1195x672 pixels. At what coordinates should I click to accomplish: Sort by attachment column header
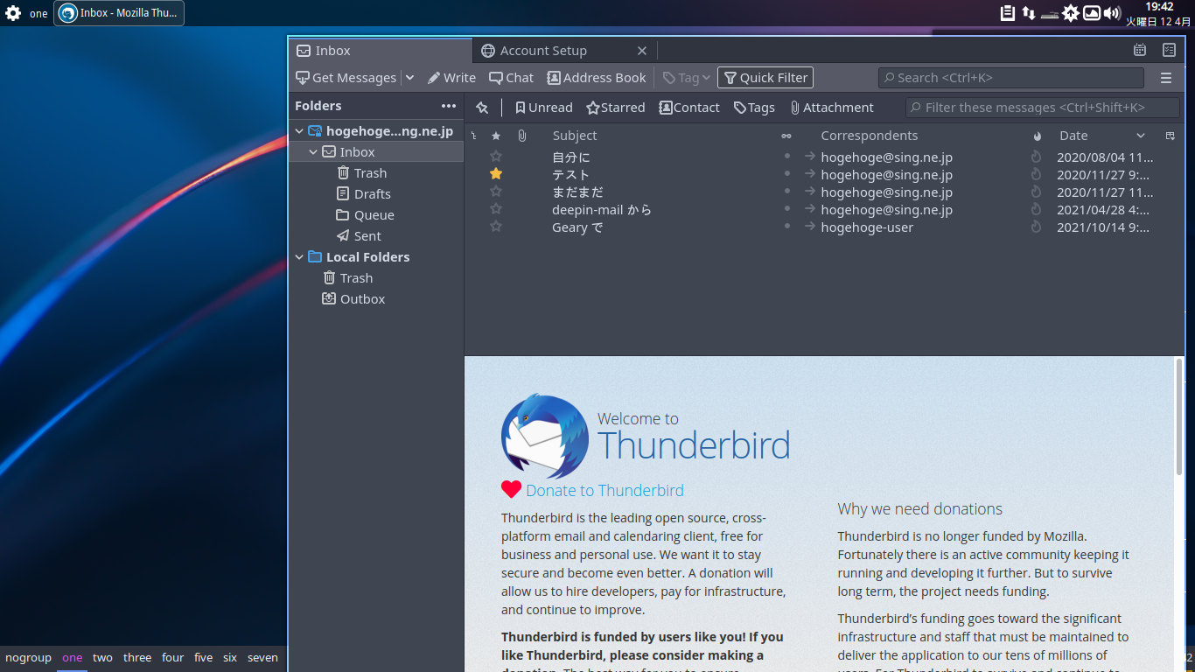point(521,136)
